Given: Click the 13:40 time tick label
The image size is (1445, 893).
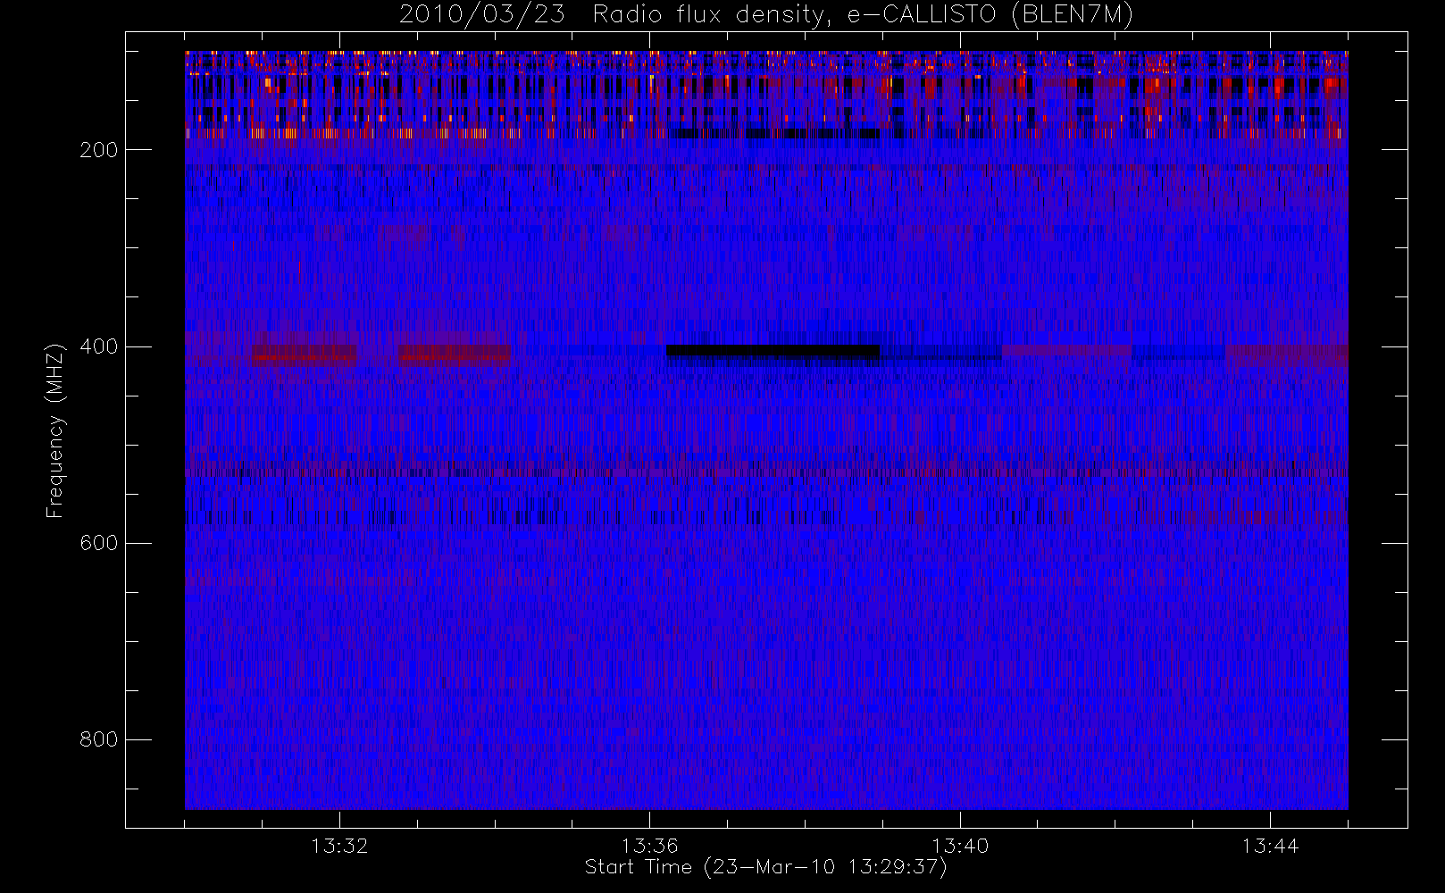Looking at the screenshot, I should tap(960, 845).
